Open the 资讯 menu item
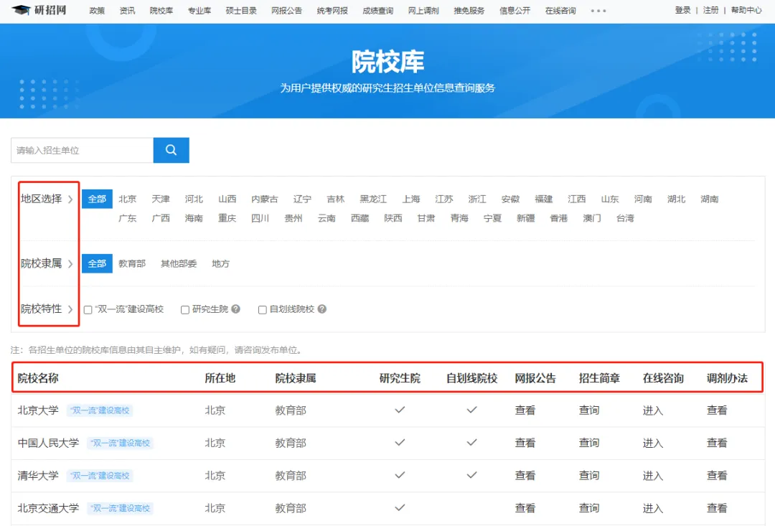Viewport: 775px width, 526px height. 127,10
